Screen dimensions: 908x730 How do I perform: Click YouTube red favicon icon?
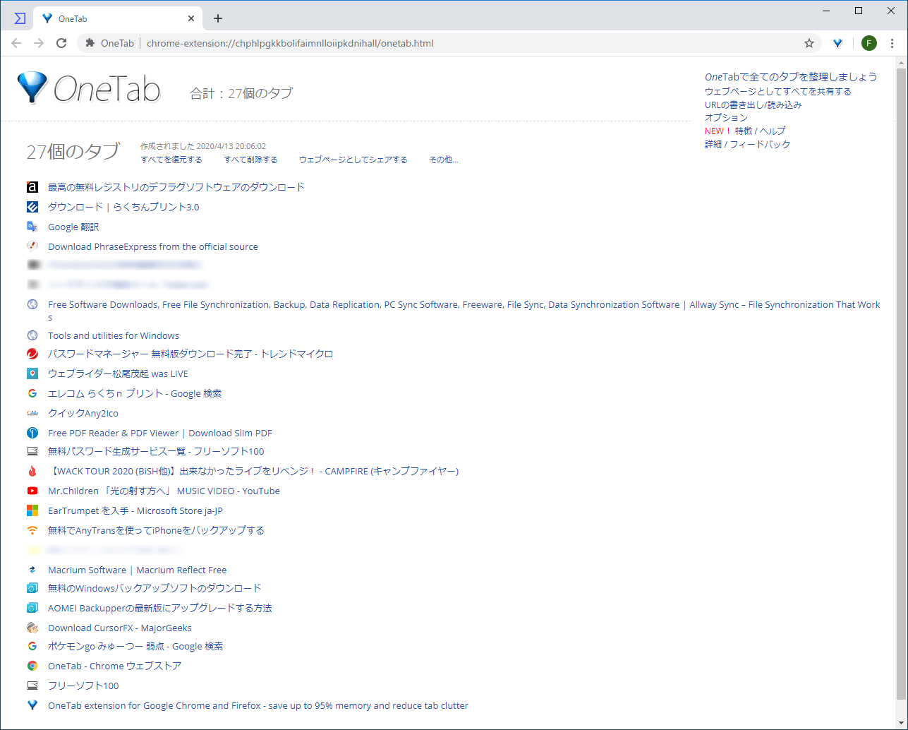click(32, 491)
